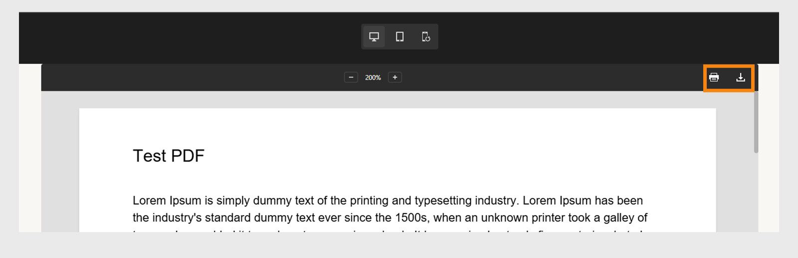The image size is (798, 258).
Task: Grab the PDF viewer vertical scrollbar
Action: pos(756,122)
